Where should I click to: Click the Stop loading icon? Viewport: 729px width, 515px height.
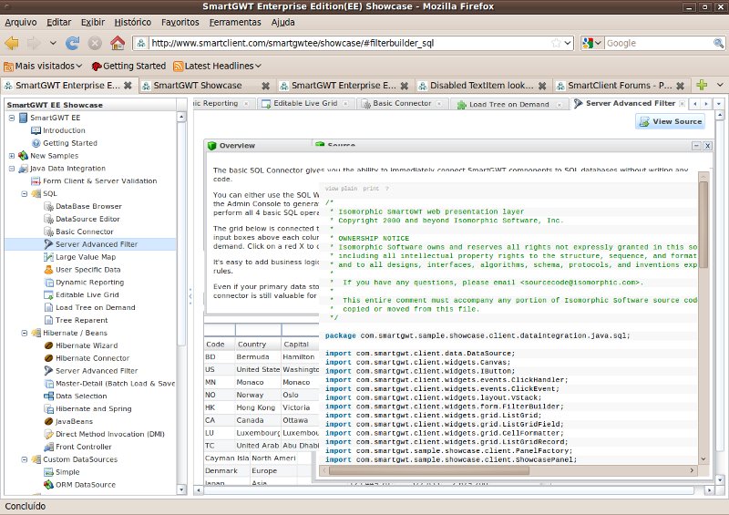pyautogui.click(x=94, y=43)
